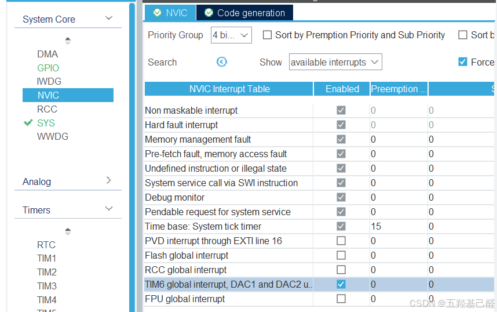Image resolution: width=497 pixels, height=312 pixels.
Task: Click TIM6 global interrupt preemption priority value
Action: pyautogui.click(x=374, y=284)
